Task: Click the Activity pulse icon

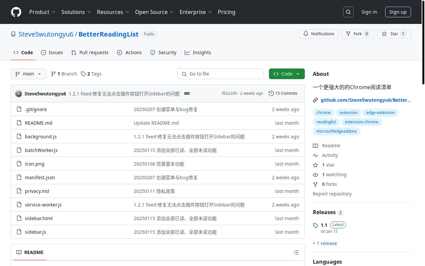Action: click(315, 155)
